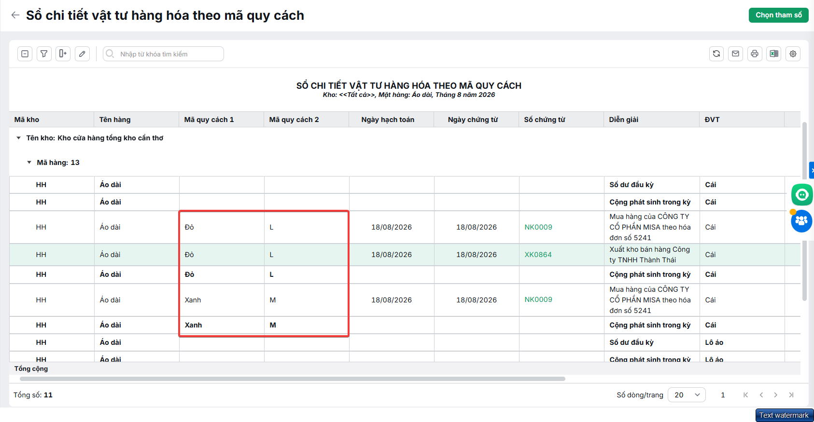Click the horizontal scrollbar of the table
The image size is (814, 422).
point(292,379)
